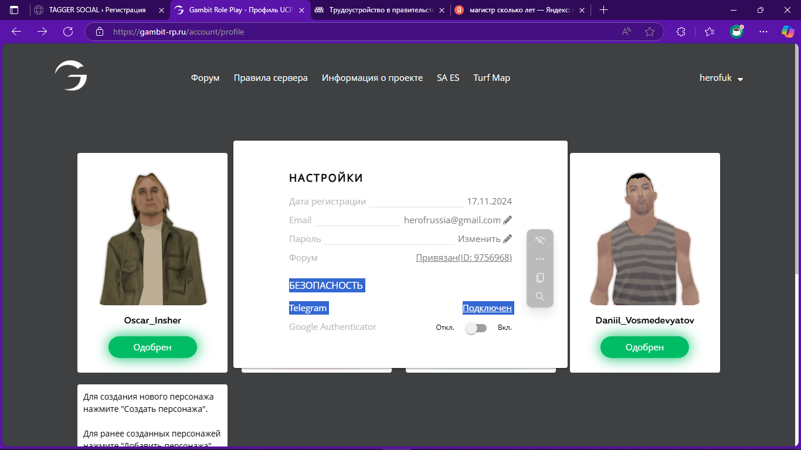Click Одобрен button under Oscar_Insher
The image size is (801, 450).
pyautogui.click(x=152, y=347)
